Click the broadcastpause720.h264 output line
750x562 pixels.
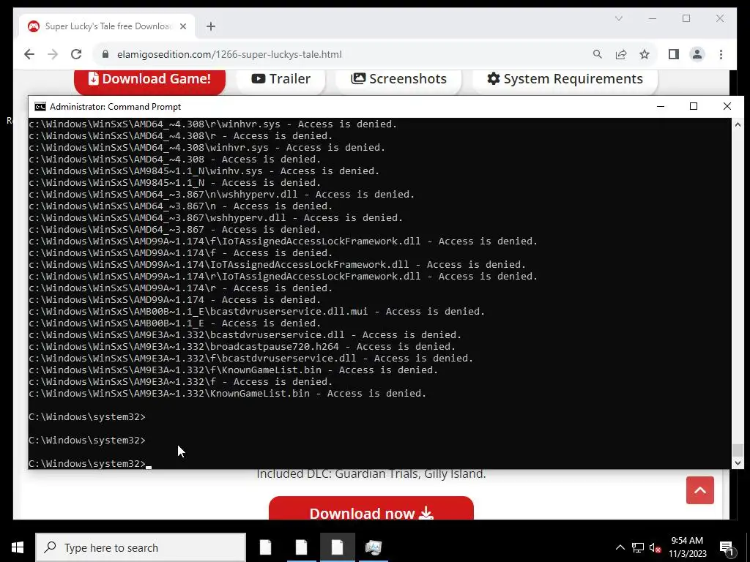click(242, 346)
